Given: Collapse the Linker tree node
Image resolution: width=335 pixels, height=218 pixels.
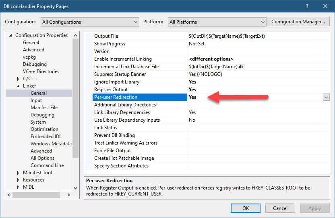Looking at the screenshot, I should pos(18,86).
